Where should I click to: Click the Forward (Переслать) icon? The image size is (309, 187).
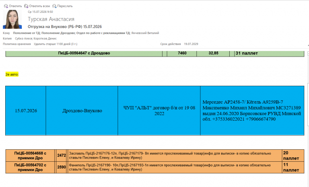click(54, 6)
